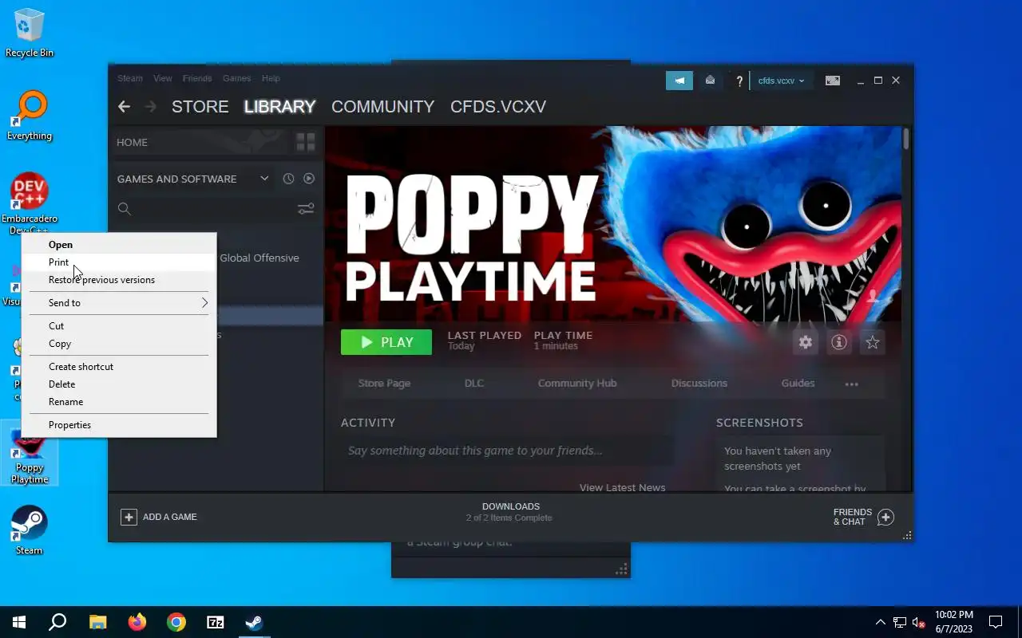Show game info icon for Poppy Playtime
The image size is (1022, 638).
point(839,342)
